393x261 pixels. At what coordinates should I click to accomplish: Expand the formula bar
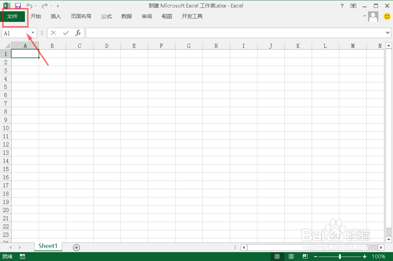point(387,33)
